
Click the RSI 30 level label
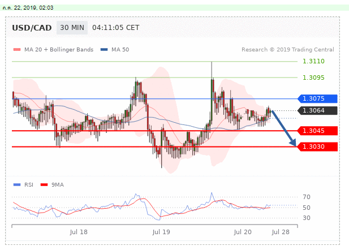coord(307,218)
